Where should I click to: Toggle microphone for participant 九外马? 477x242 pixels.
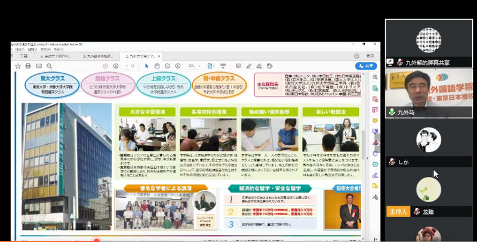point(392,111)
